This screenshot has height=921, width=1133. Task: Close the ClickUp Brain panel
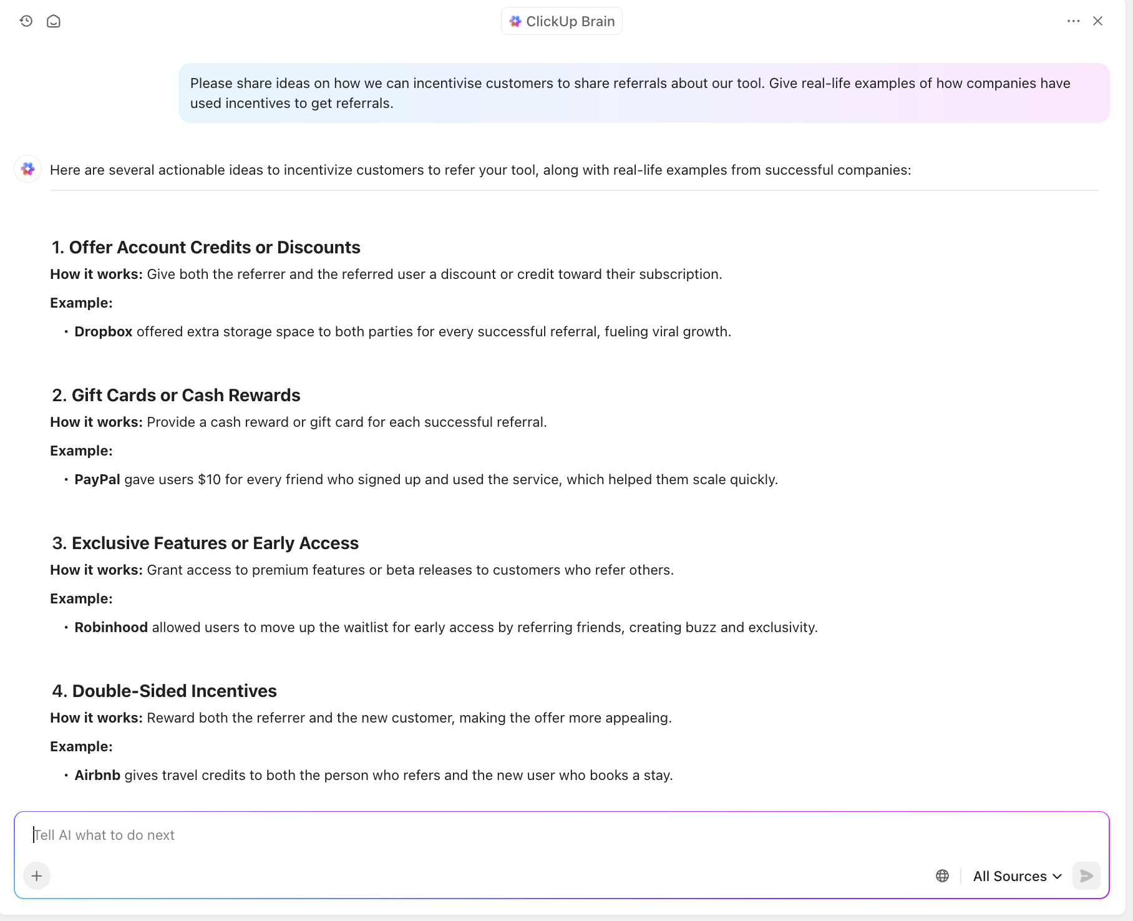pyautogui.click(x=1098, y=21)
